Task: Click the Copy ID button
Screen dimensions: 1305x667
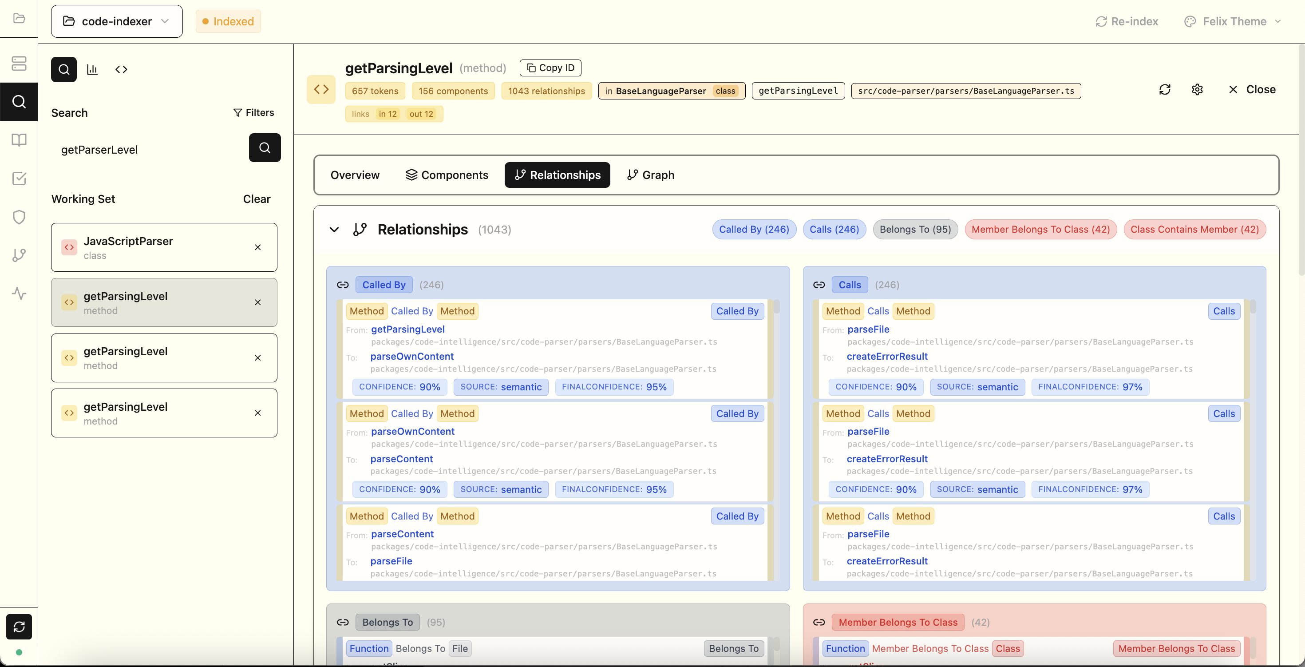Action: 550,67
